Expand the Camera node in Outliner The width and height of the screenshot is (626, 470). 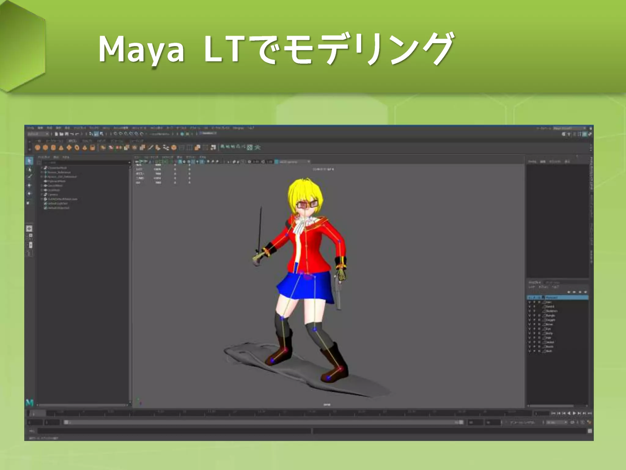42,194
